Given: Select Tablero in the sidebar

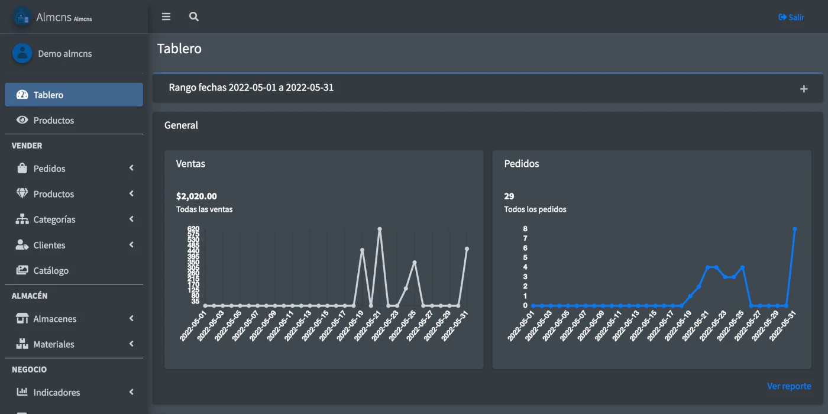Looking at the screenshot, I should coord(73,95).
